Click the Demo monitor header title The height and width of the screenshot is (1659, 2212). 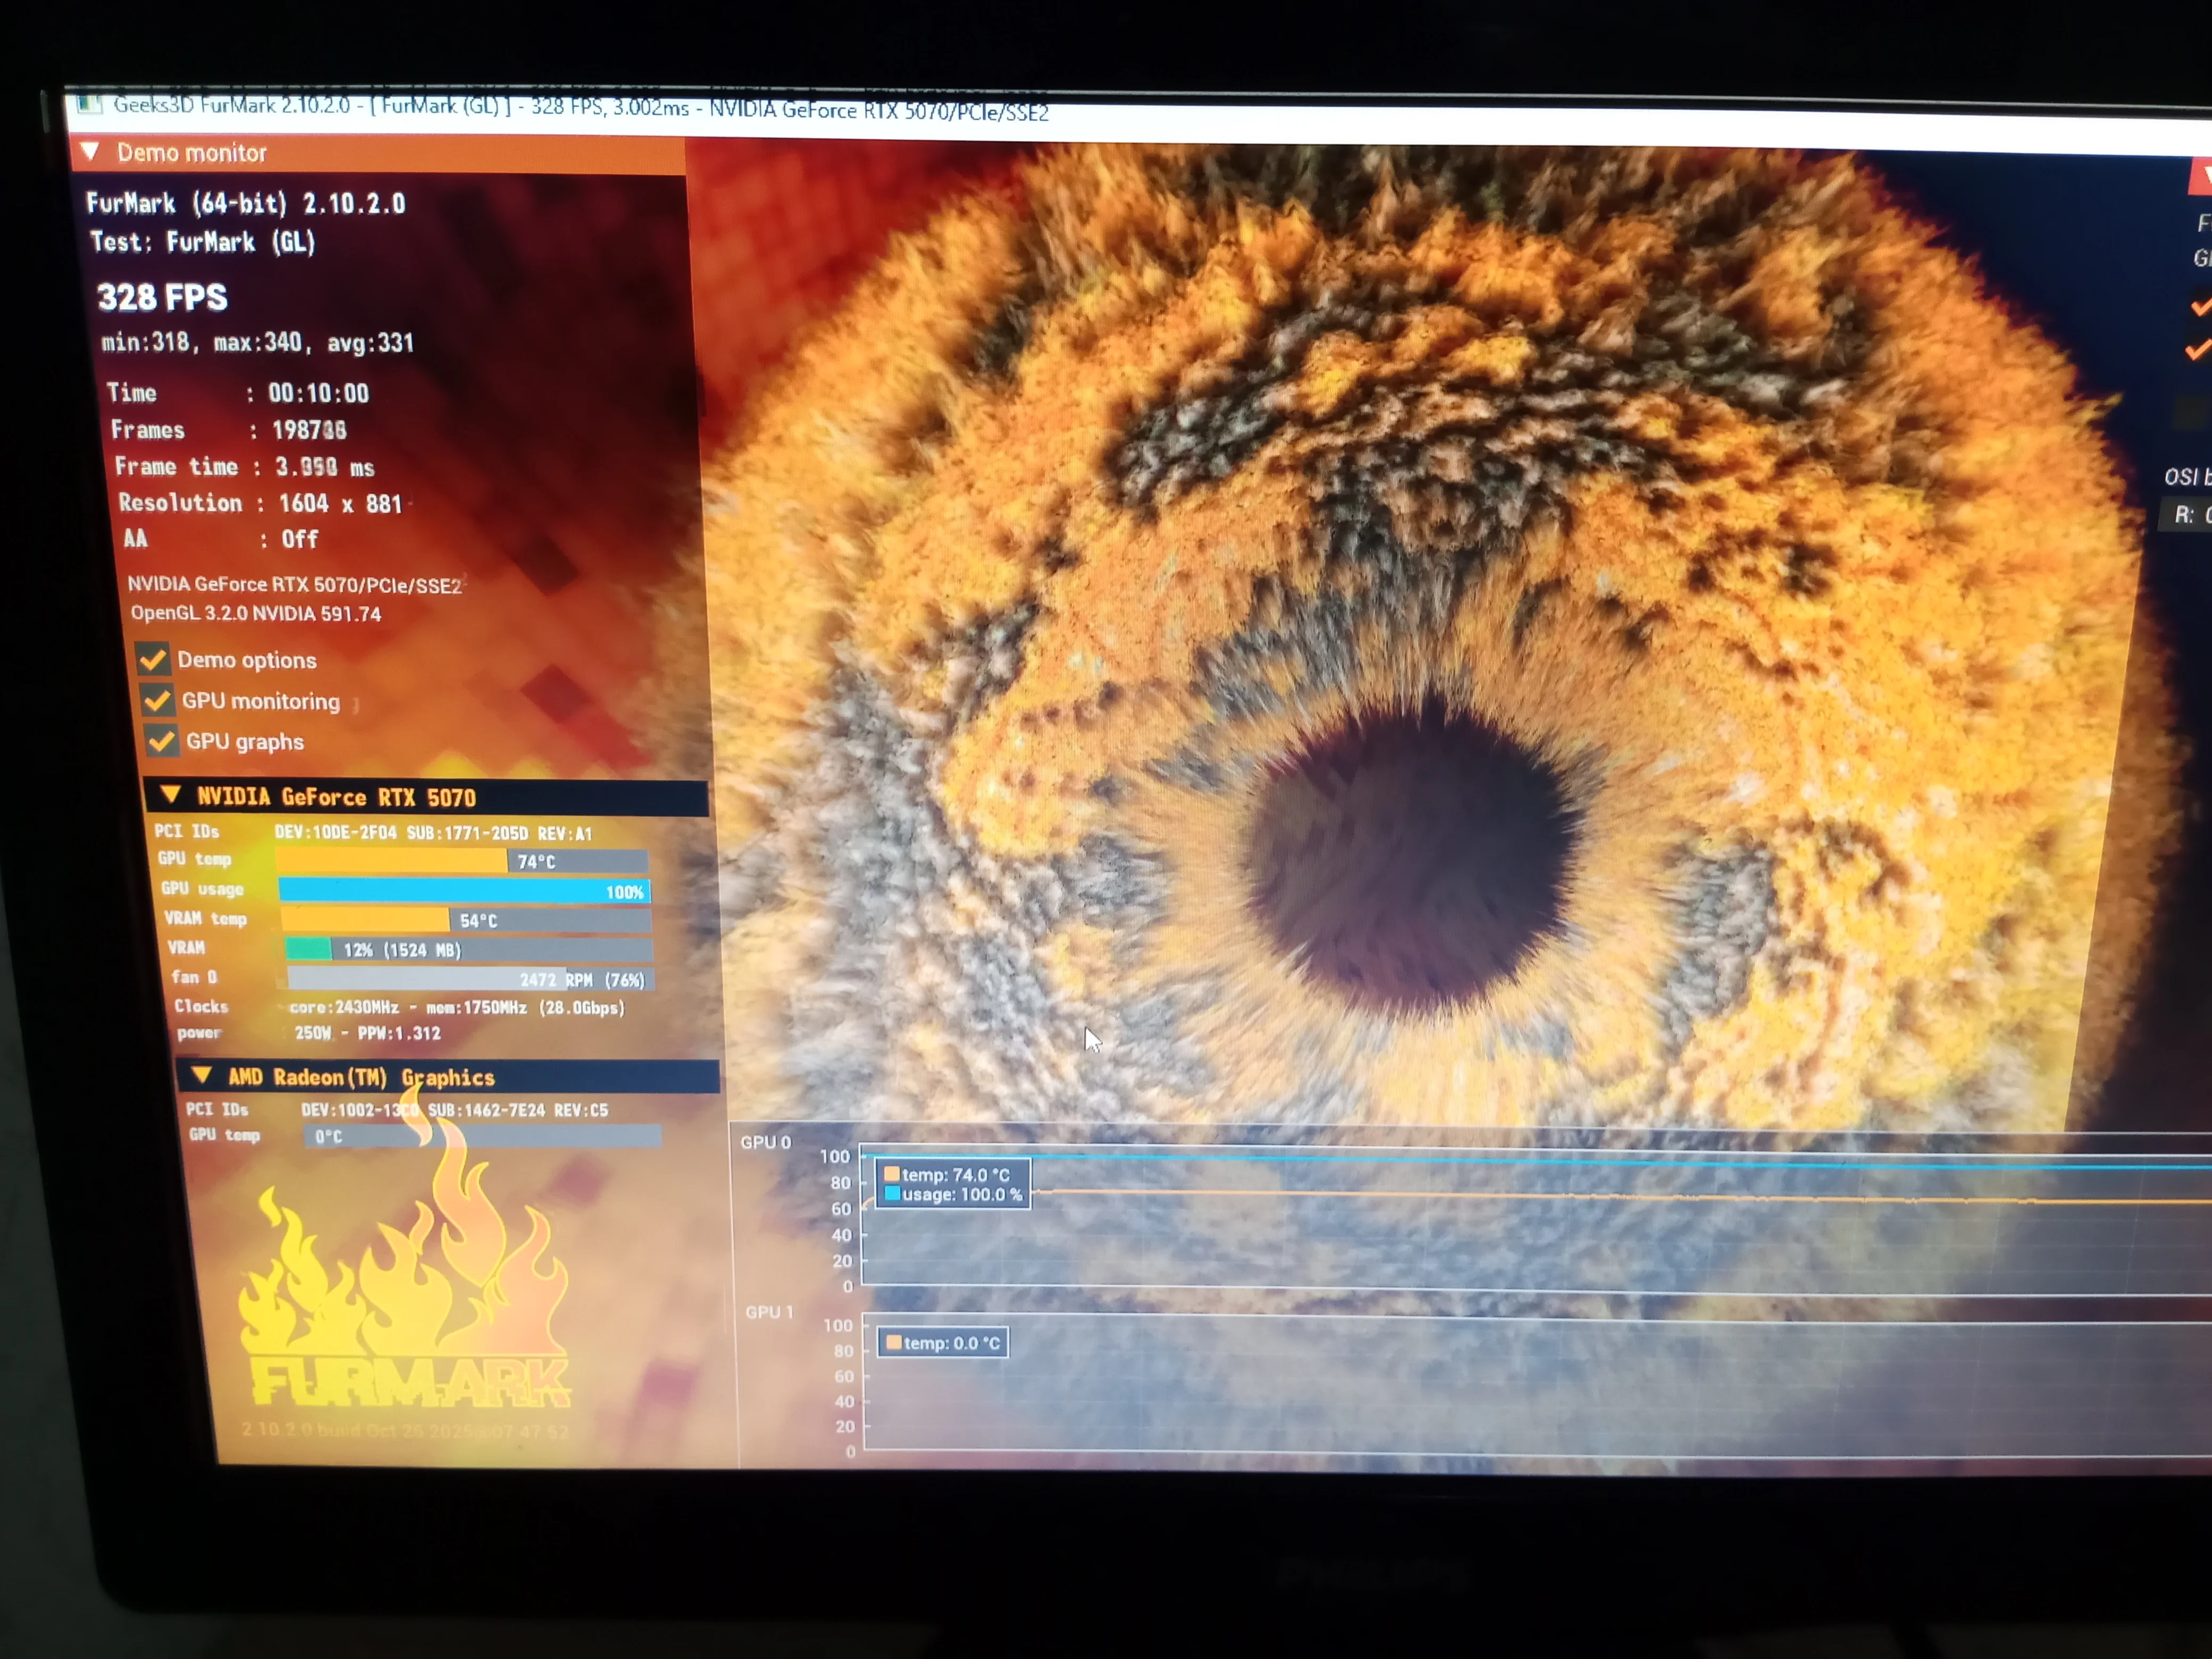click(x=192, y=153)
